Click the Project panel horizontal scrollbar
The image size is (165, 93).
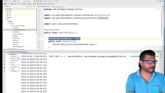coord(14,49)
